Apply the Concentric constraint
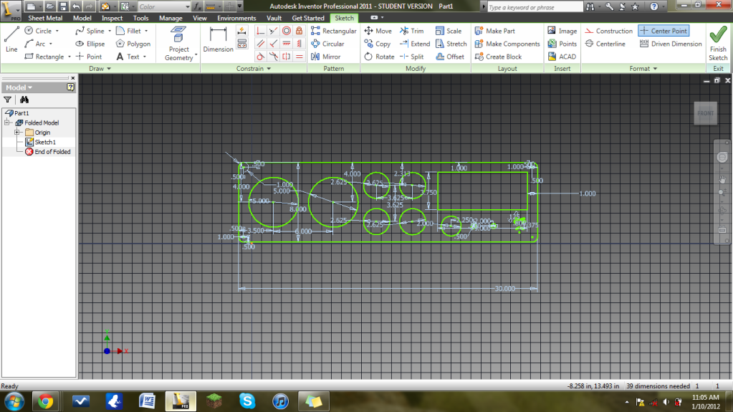The height and width of the screenshot is (412, 733). point(286,31)
